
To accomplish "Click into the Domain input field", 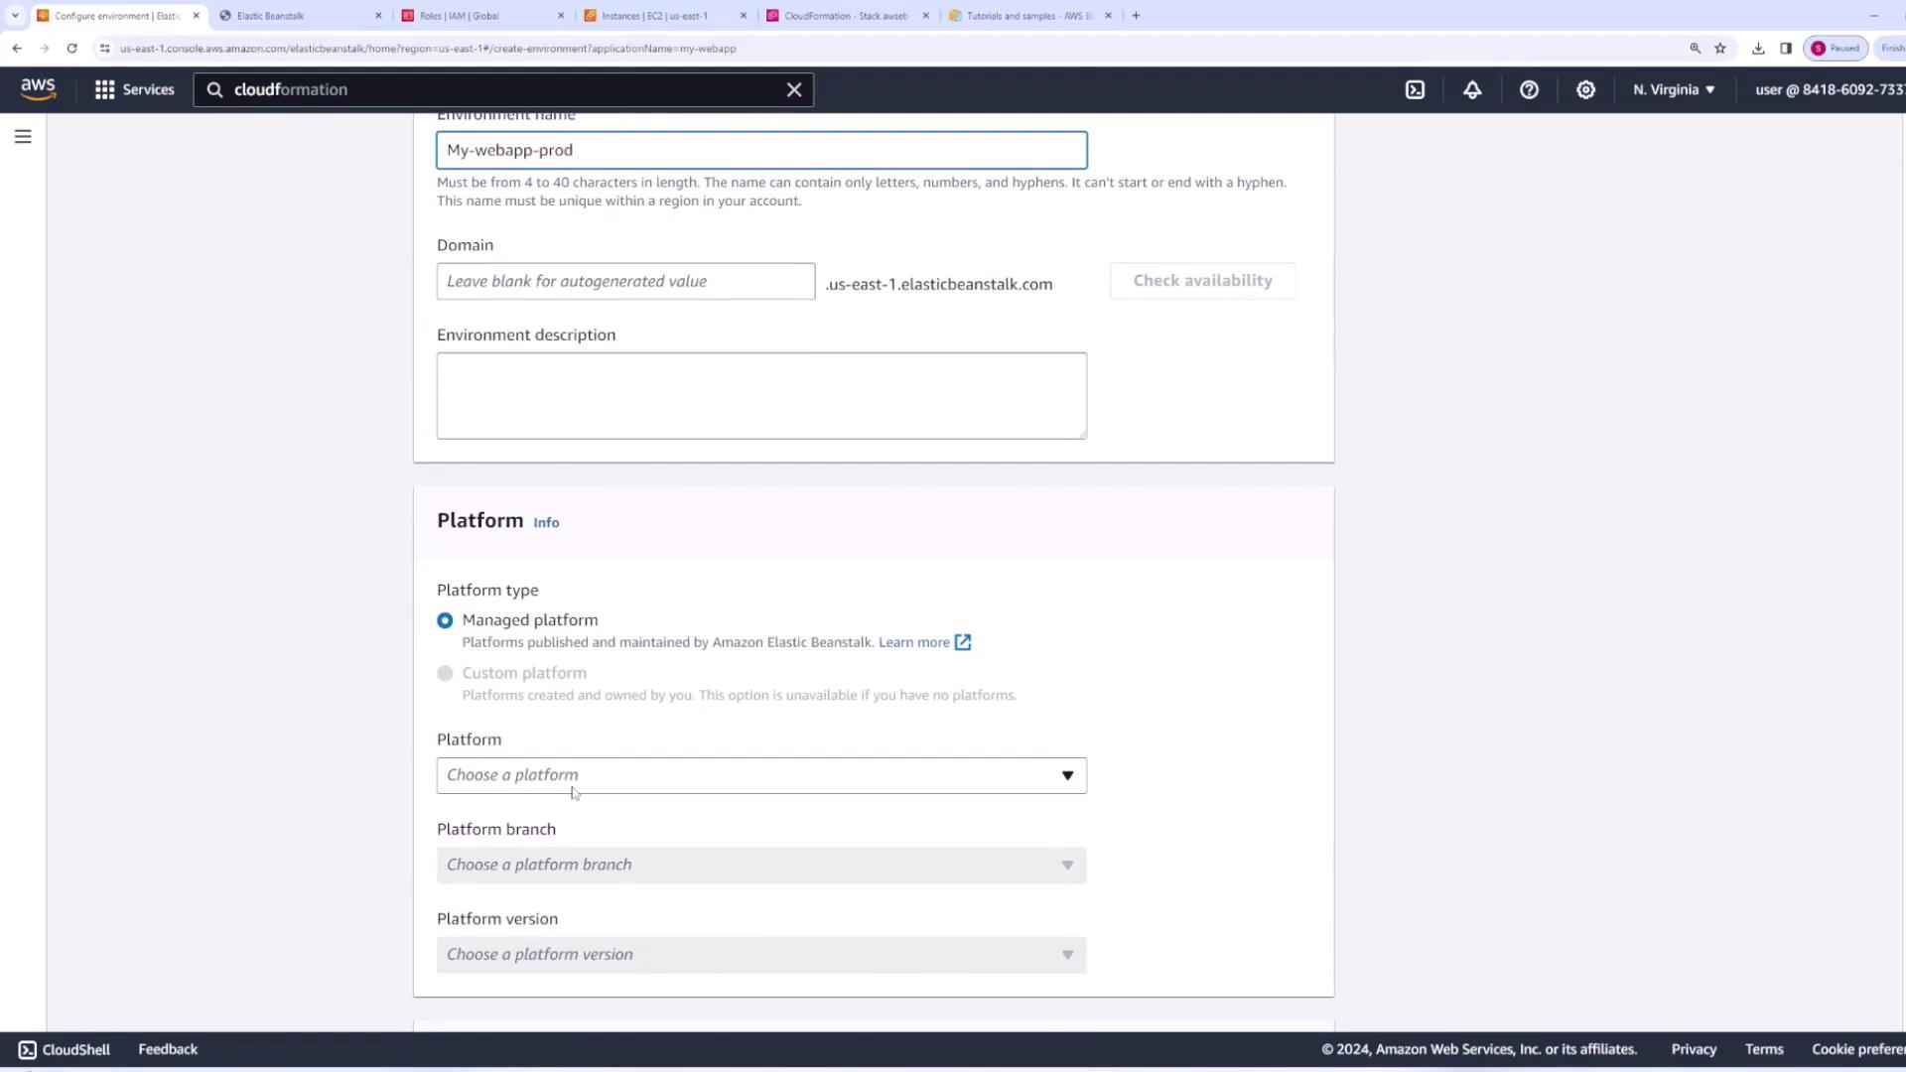I will click(625, 281).
